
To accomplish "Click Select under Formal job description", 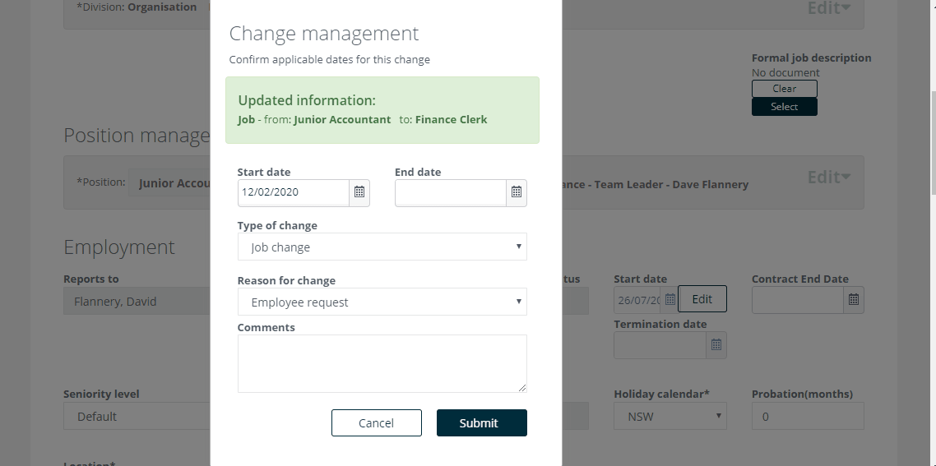I will click(785, 106).
